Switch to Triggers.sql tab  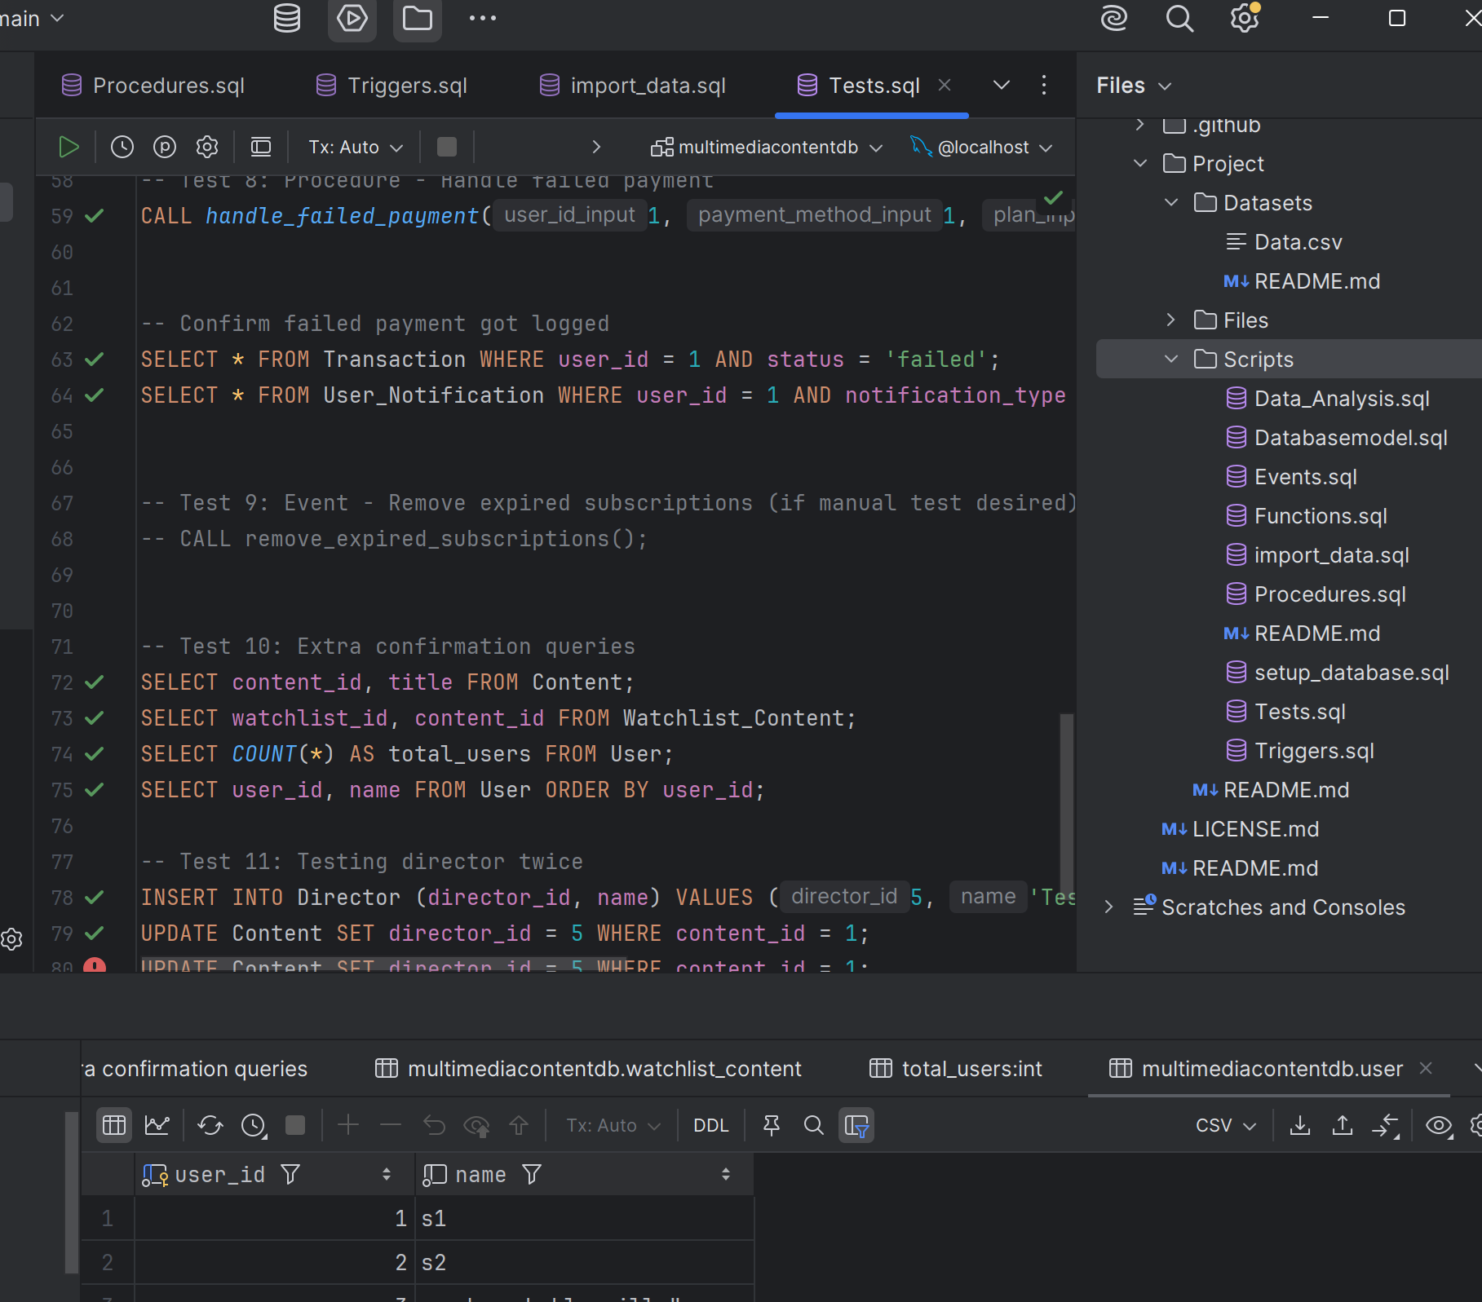392,86
